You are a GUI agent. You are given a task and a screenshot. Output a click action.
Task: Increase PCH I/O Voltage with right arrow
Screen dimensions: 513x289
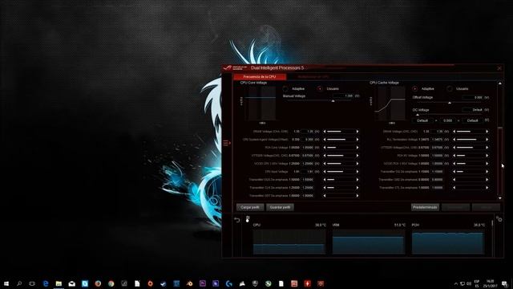[x=487, y=156]
